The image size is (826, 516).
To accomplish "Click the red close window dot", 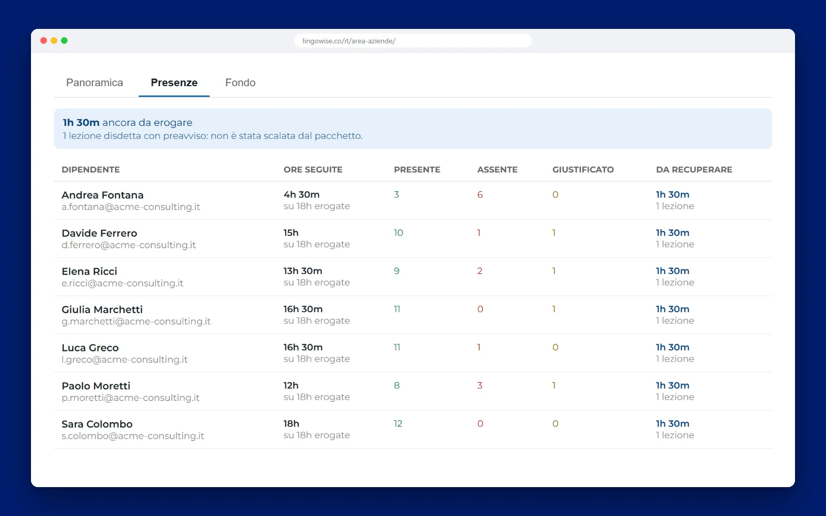I will (44, 41).
